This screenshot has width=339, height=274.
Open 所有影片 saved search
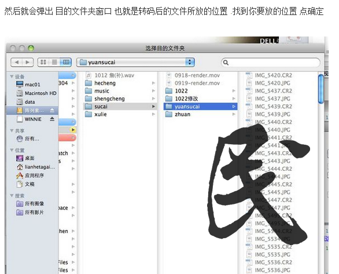(30, 213)
